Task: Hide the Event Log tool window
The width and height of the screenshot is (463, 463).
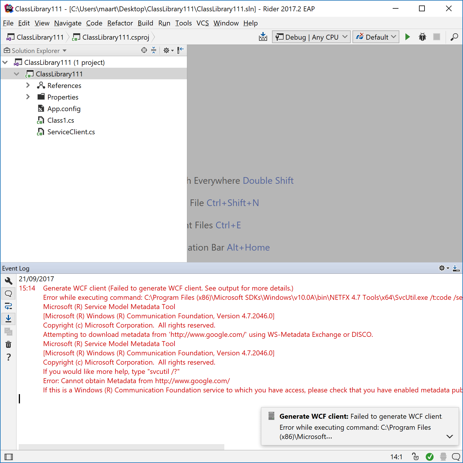Action: click(456, 268)
